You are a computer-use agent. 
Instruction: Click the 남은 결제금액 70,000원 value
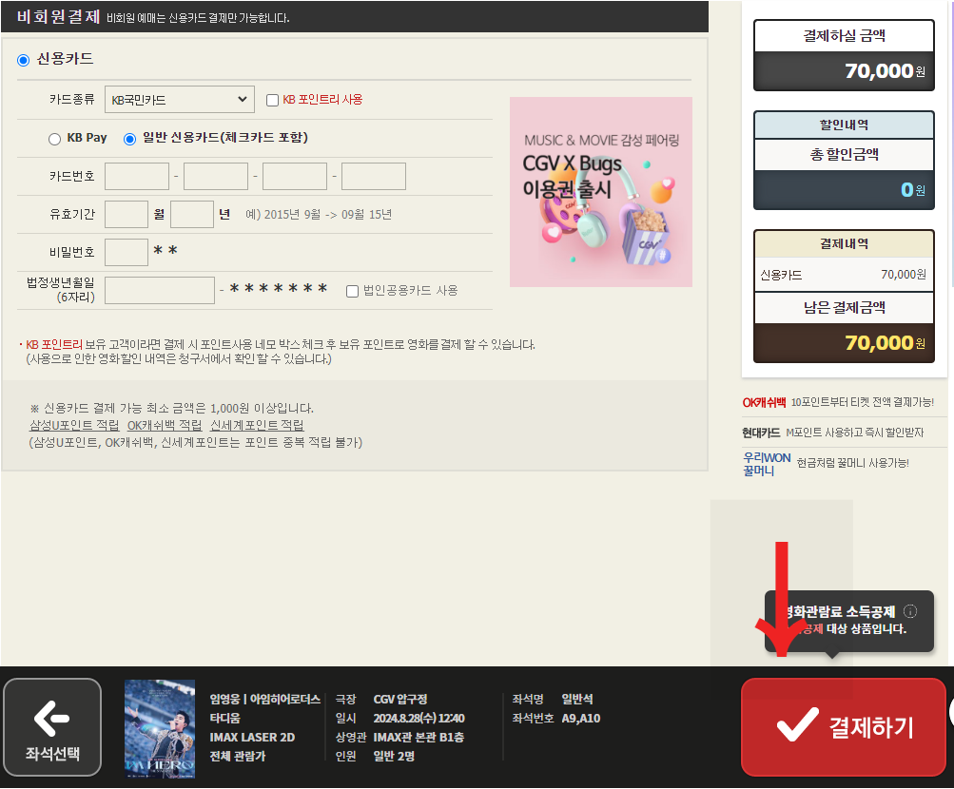pyautogui.click(x=885, y=343)
